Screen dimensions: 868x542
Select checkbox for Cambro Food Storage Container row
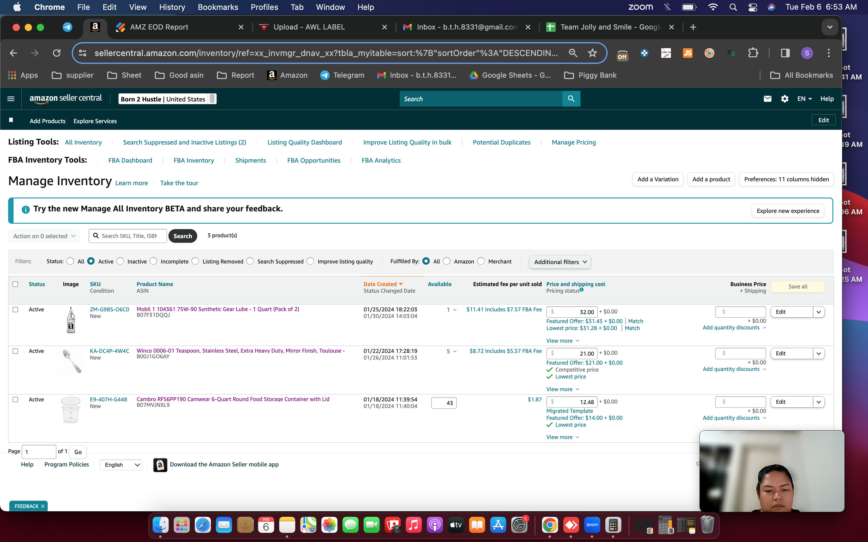tap(15, 399)
